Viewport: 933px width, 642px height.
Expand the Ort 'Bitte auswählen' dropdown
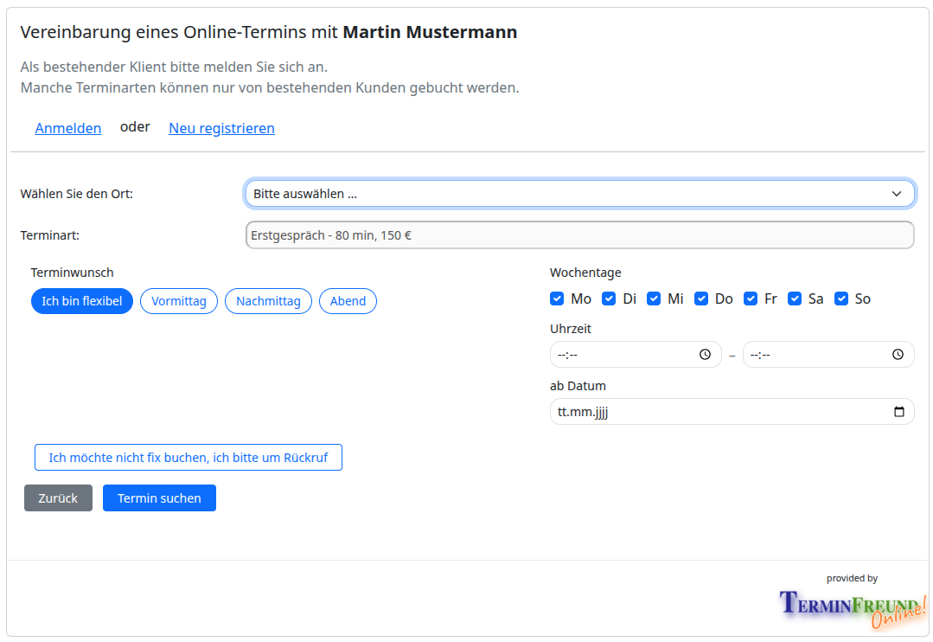tap(579, 194)
